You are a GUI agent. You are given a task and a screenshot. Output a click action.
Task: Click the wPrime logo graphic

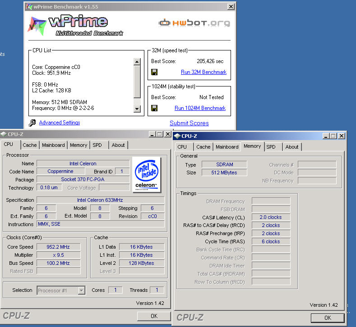[75, 25]
